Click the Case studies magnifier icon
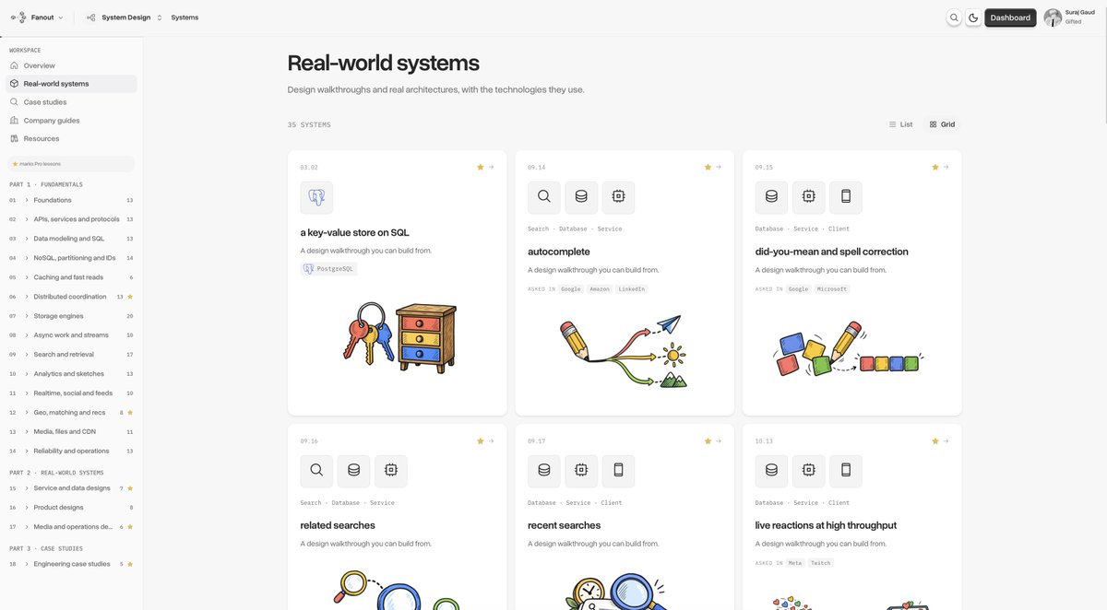1107x610 pixels. [x=14, y=102]
